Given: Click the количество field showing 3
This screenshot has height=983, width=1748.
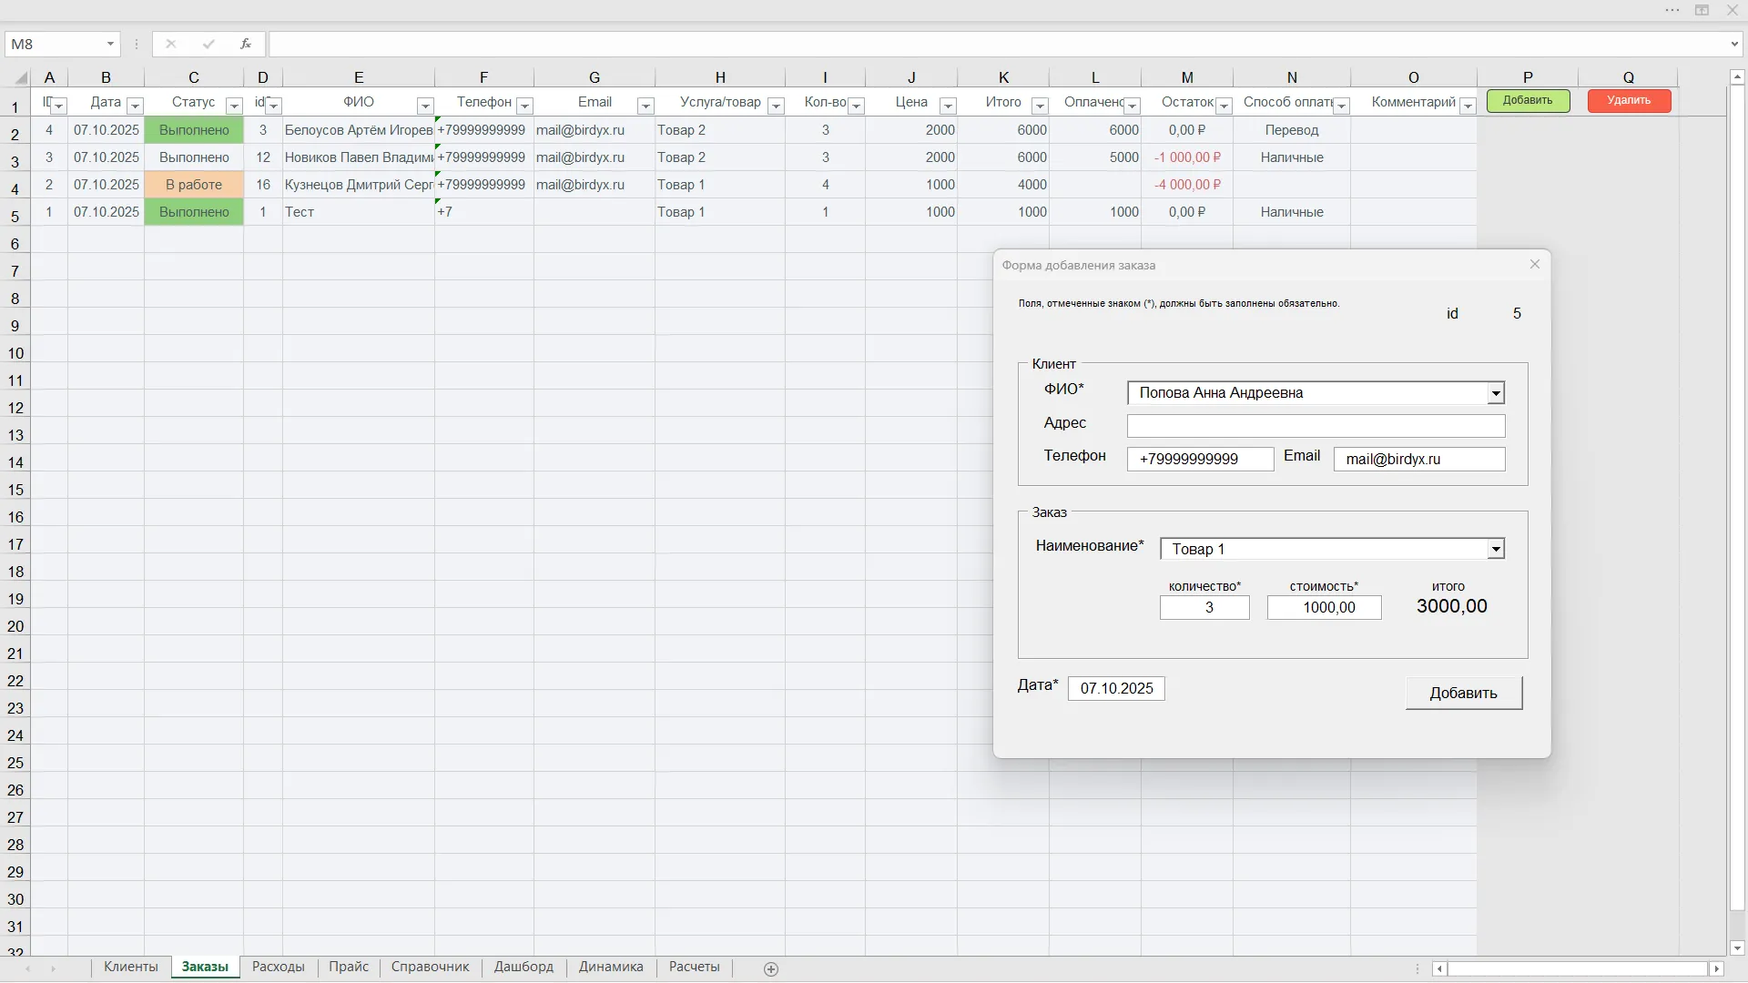Looking at the screenshot, I should (x=1204, y=607).
